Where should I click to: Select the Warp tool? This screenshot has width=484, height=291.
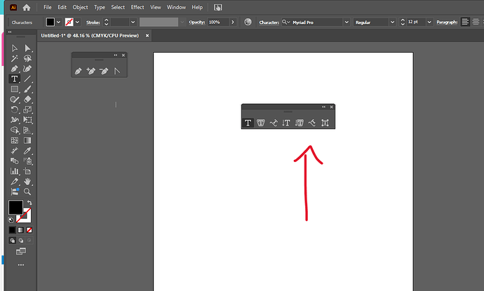(x=14, y=120)
